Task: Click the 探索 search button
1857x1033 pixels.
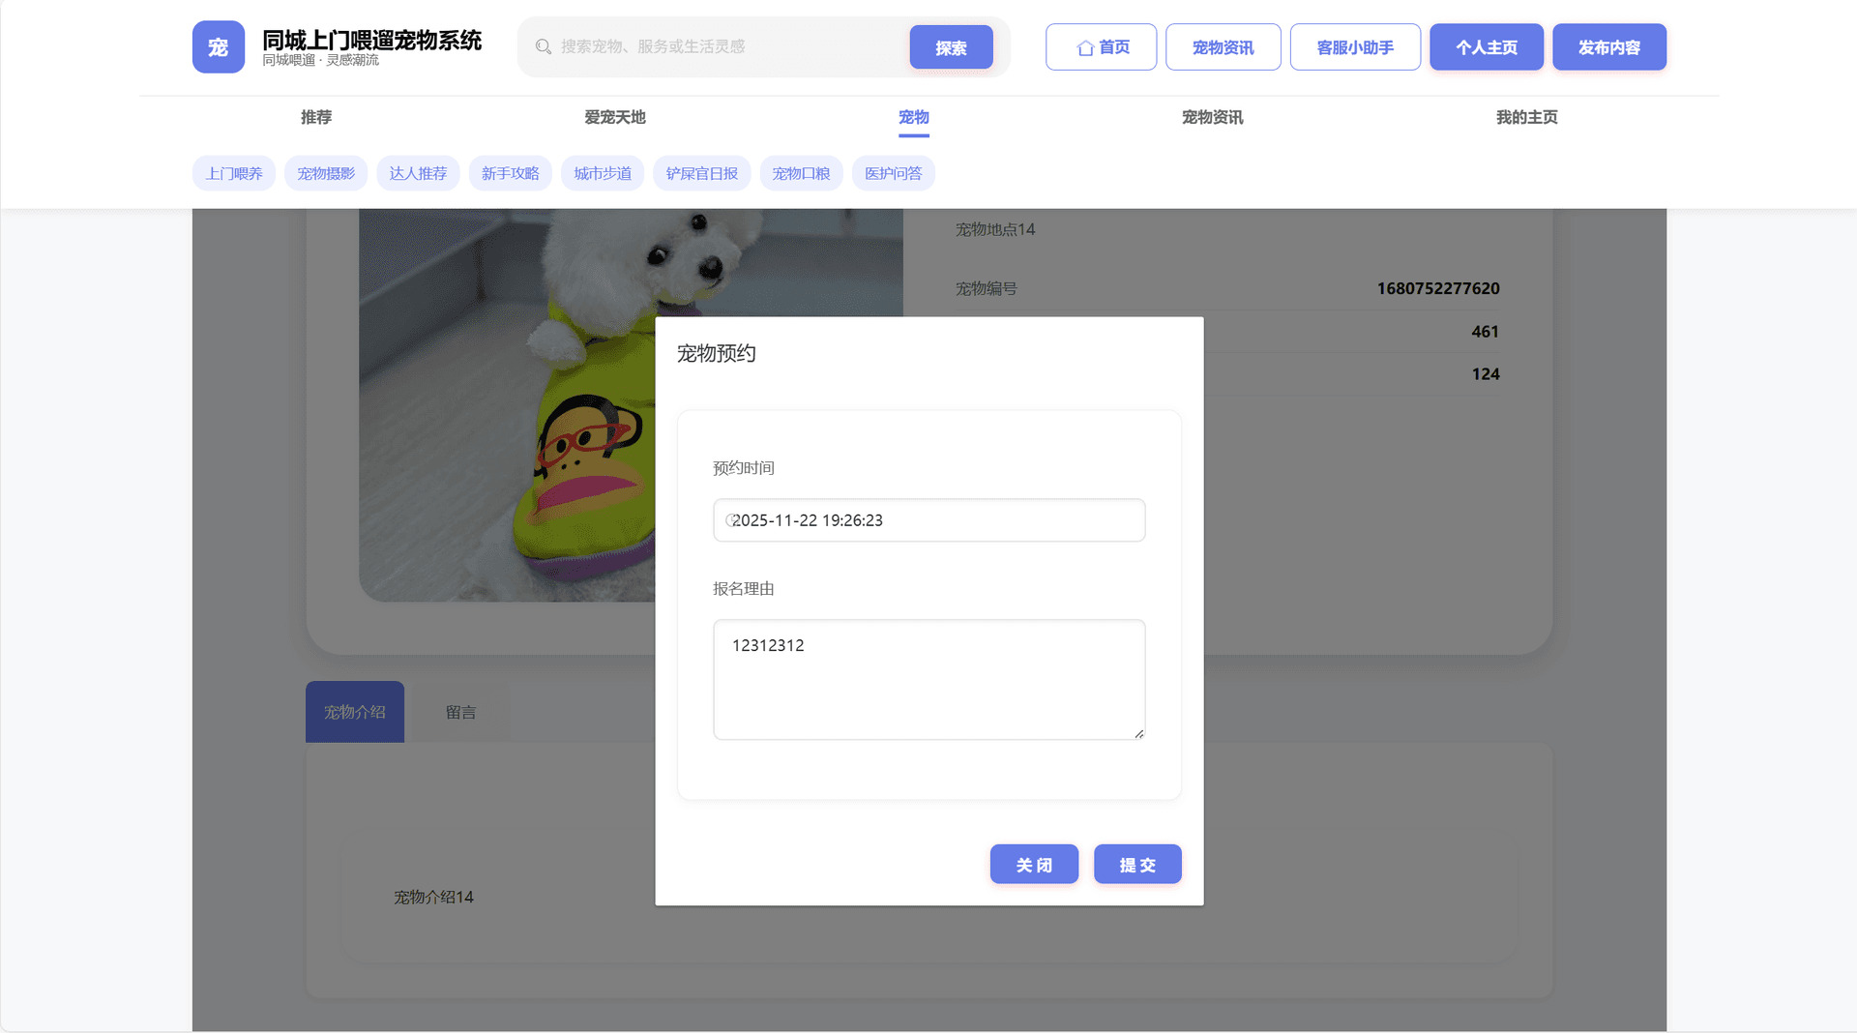Action: [x=951, y=45]
